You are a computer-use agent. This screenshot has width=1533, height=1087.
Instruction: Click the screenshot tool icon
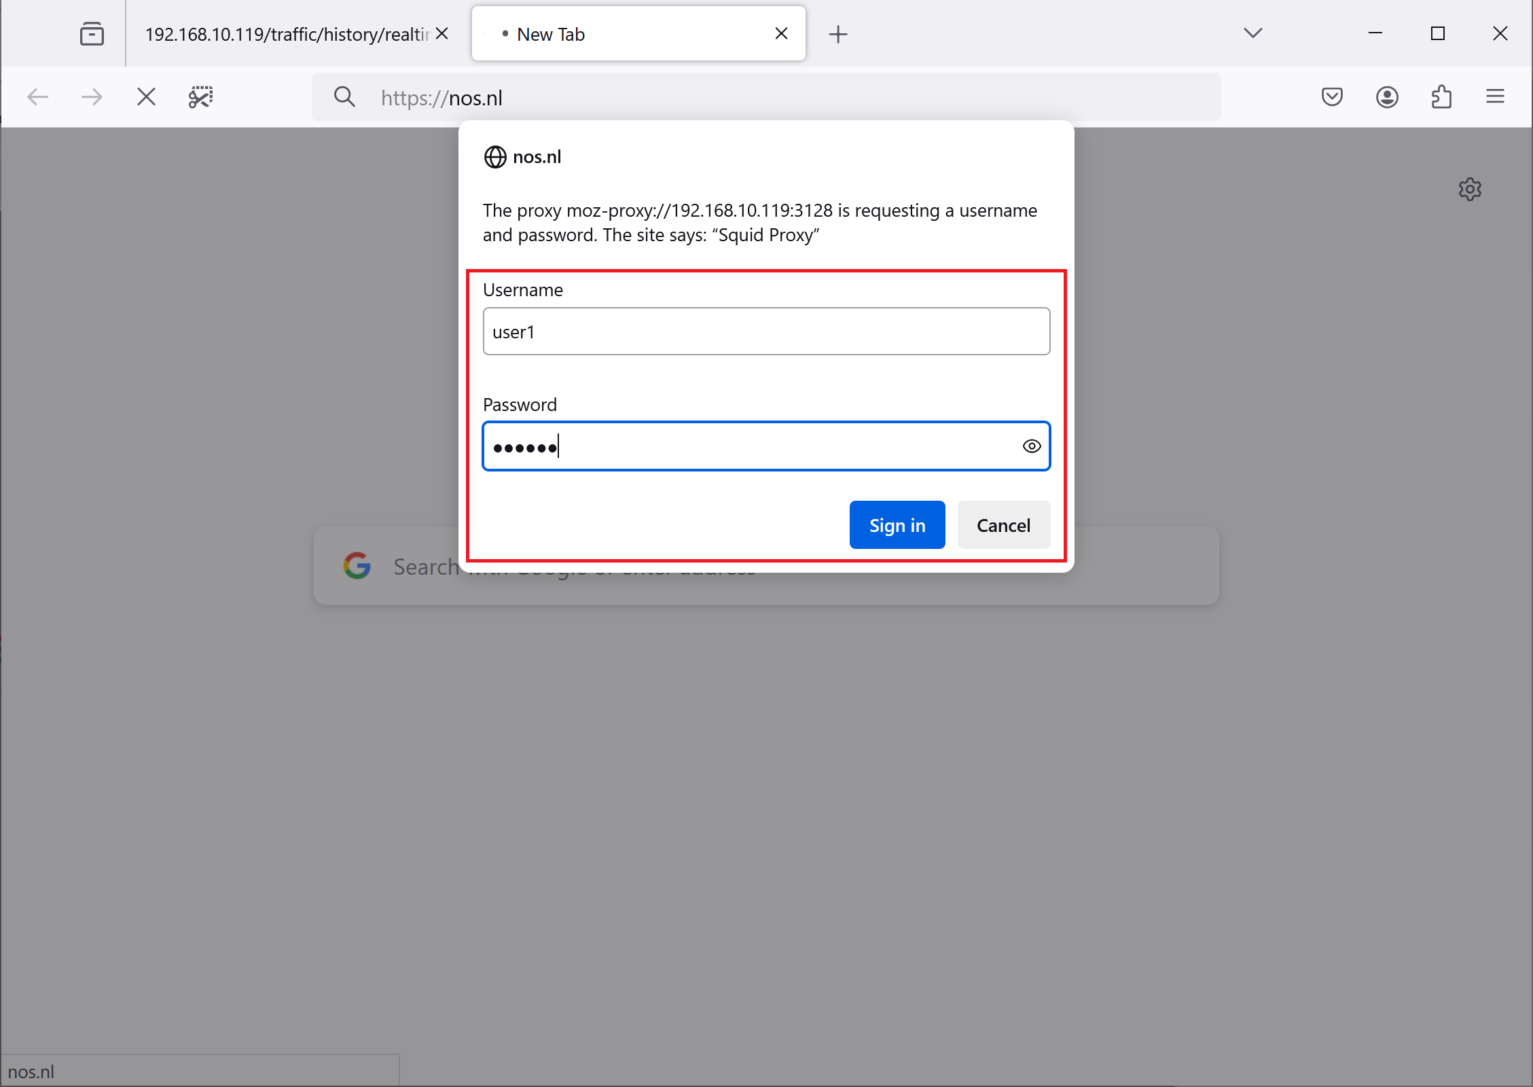[200, 97]
